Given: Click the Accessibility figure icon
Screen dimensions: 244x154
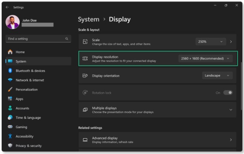Looking at the screenshot, I should click(10, 136).
